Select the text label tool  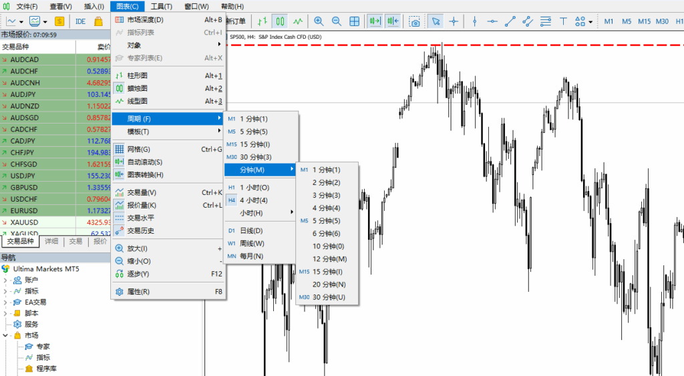(563, 21)
